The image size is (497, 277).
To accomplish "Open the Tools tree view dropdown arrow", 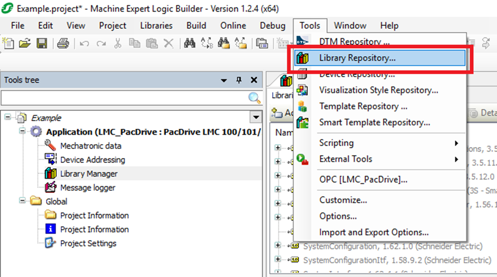I will (223, 80).
